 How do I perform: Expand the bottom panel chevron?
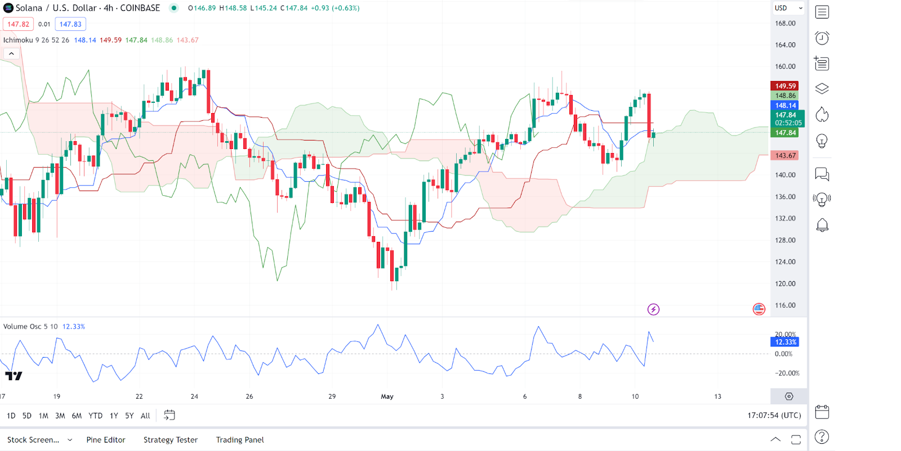click(775, 439)
